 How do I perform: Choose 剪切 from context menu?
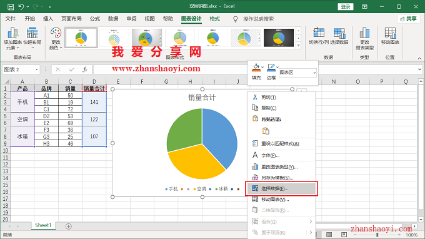281,97
